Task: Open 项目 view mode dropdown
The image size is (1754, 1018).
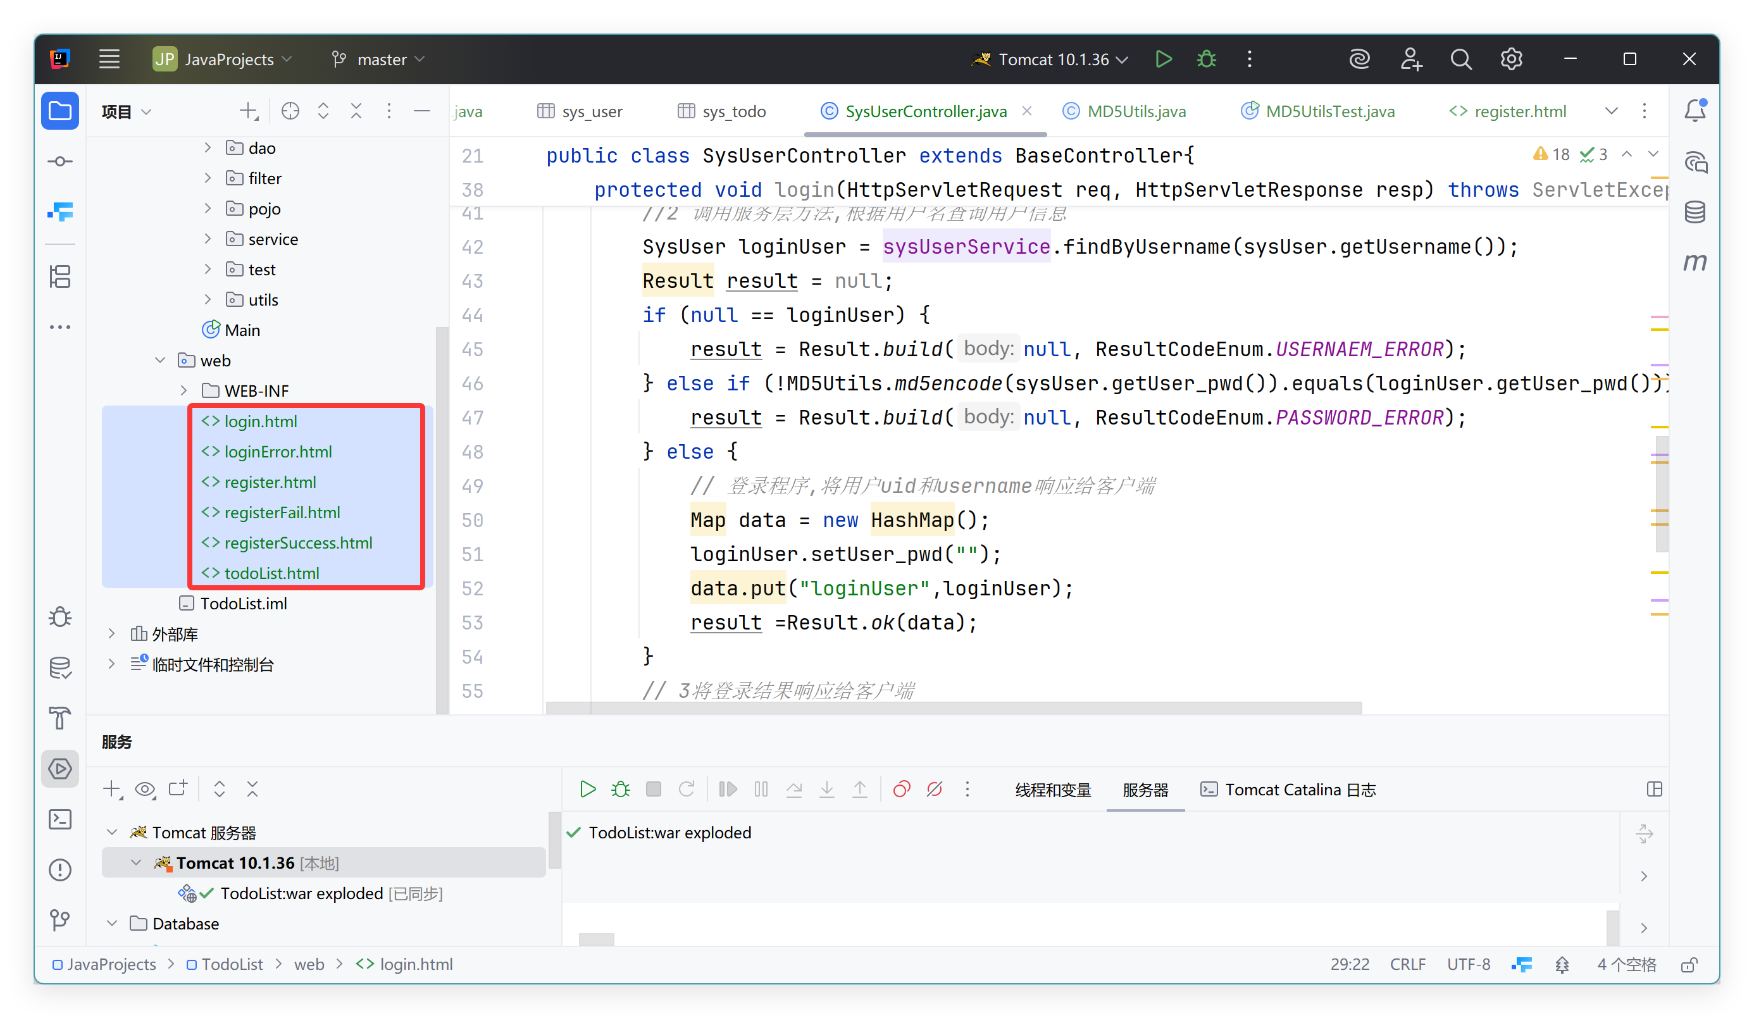Action: [x=127, y=111]
